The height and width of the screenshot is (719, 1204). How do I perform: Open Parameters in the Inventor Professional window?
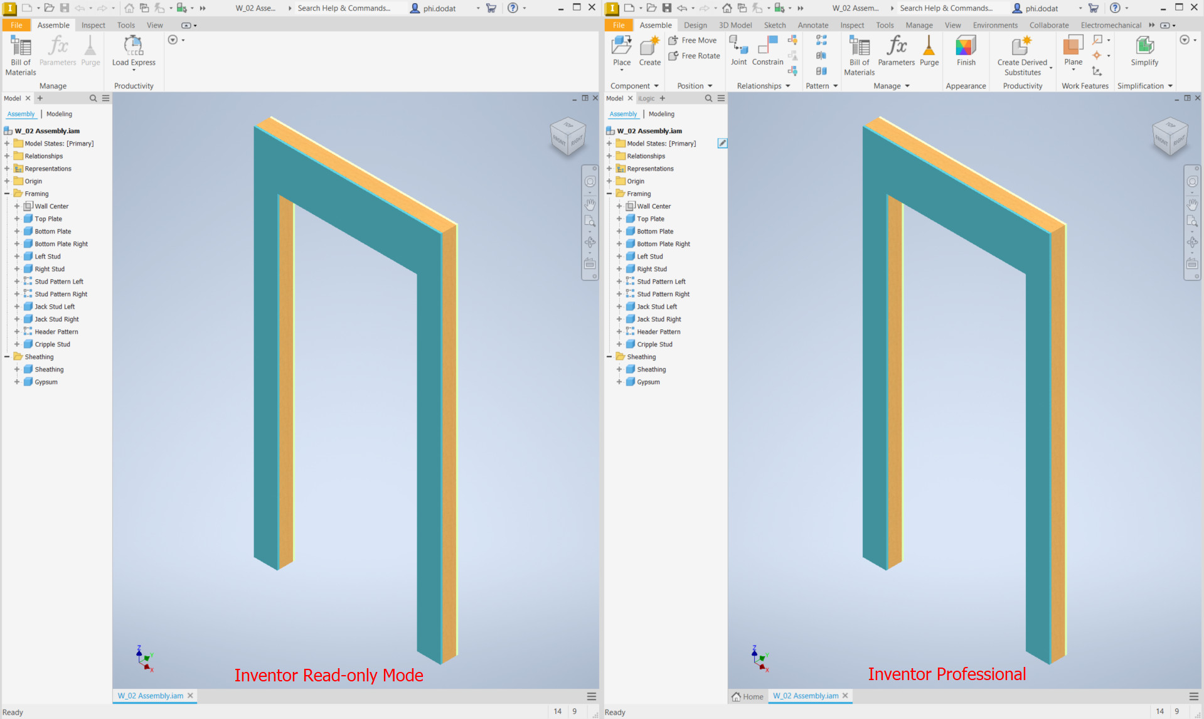click(x=896, y=51)
